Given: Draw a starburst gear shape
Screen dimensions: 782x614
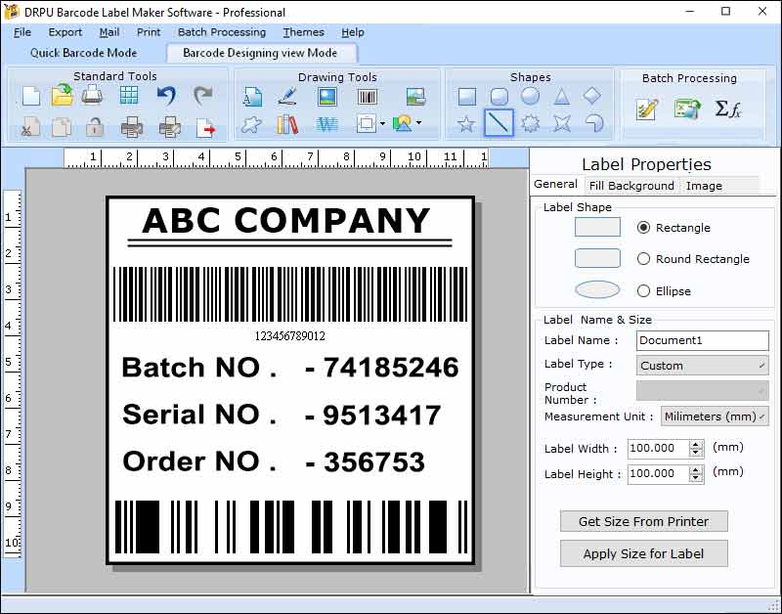Looking at the screenshot, I should (x=530, y=123).
